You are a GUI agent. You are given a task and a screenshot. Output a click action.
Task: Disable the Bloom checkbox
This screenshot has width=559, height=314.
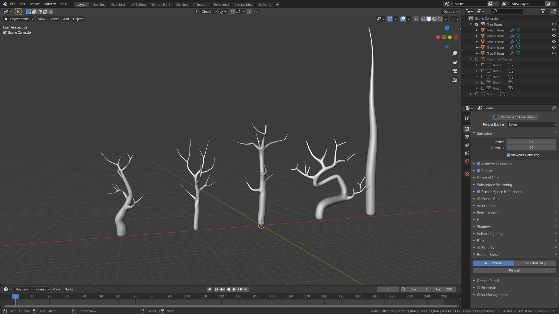pos(478,171)
